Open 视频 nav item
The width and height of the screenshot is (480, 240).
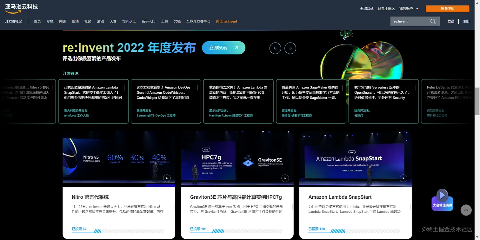pyautogui.click(x=75, y=21)
